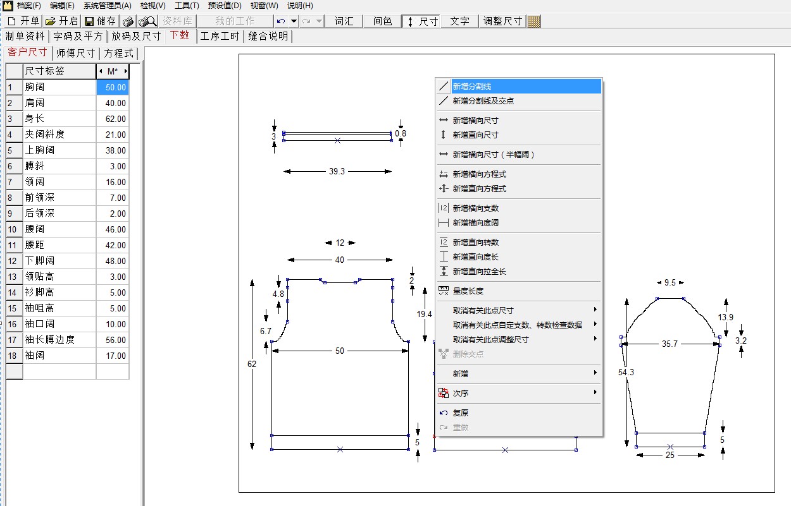Click the 尺寸标签 column header
Screen dimensions: 791x506
pos(59,71)
